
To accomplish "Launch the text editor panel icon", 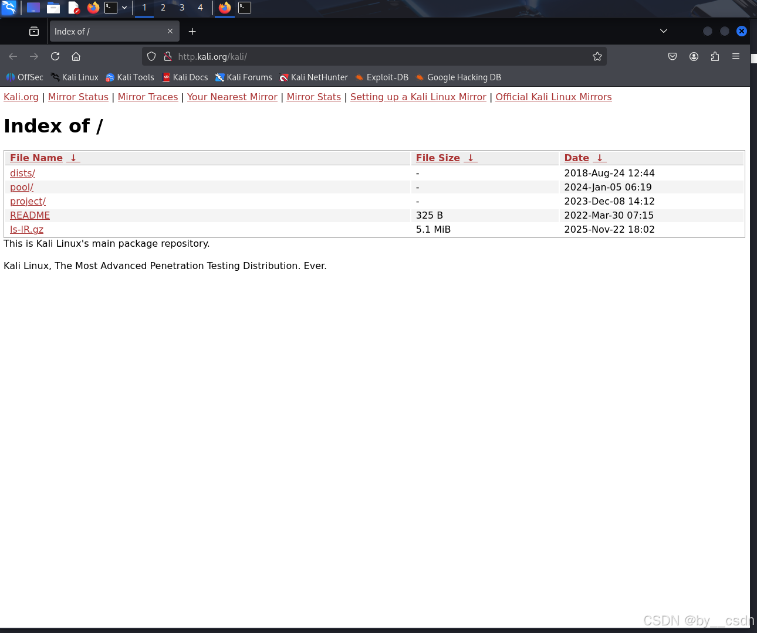I will click(x=73, y=8).
